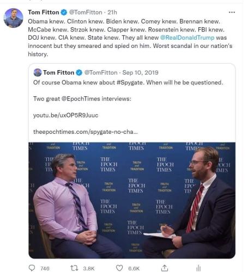
Task: Open the three-dot more options menu
Action: (232, 13)
